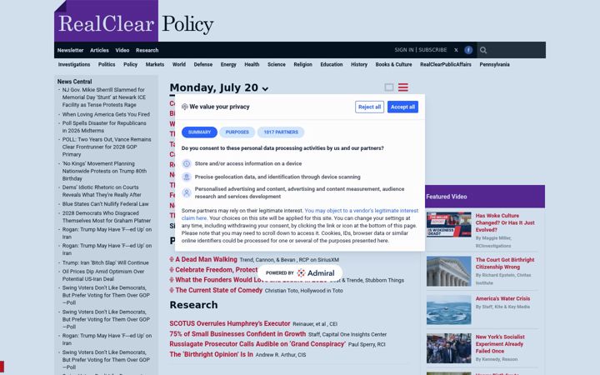Open the 1017 PARTNERS tab
Screen dimensions: 600x375
pos(281,132)
